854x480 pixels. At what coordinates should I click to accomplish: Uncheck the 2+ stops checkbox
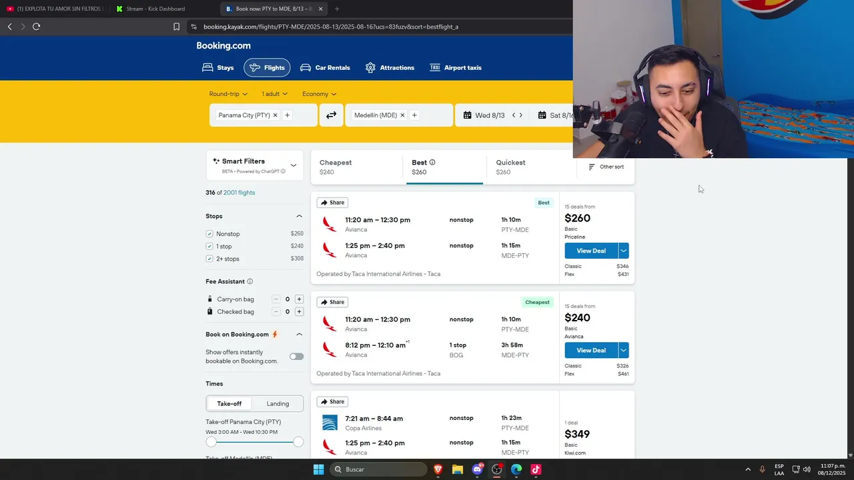(x=209, y=259)
